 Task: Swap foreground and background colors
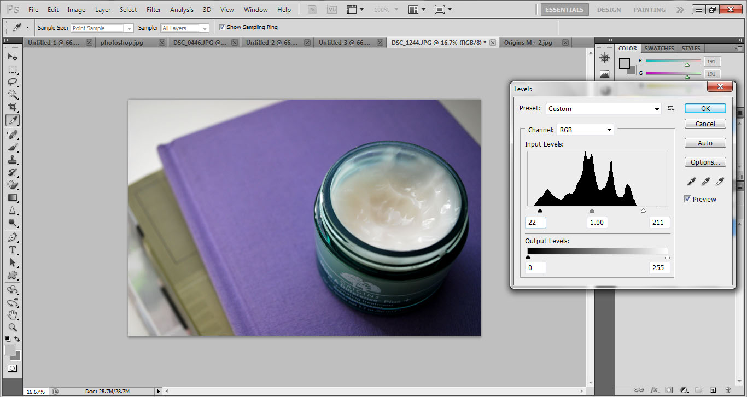point(17,340)
